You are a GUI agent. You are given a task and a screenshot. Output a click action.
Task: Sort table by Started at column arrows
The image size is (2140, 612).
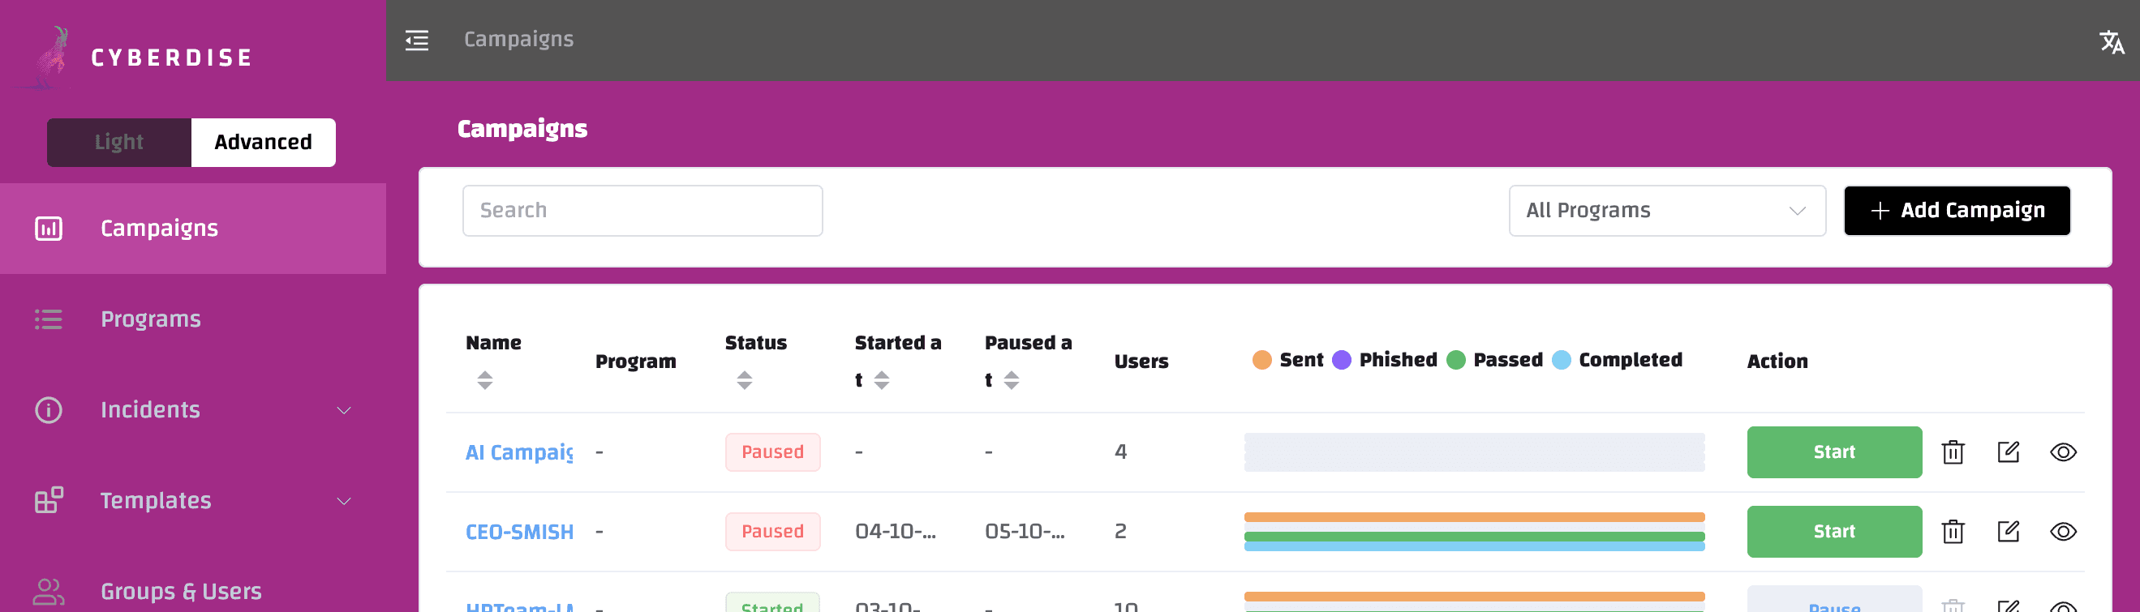(882, 380)
